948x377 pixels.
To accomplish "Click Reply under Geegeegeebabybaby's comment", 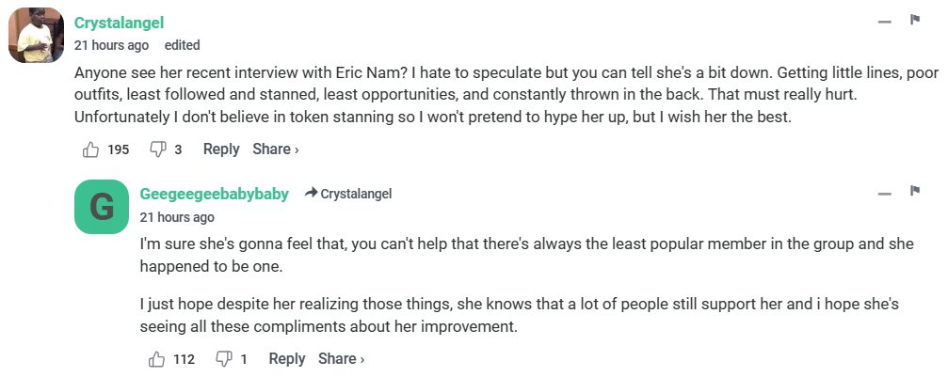I will tap(287, 358).
